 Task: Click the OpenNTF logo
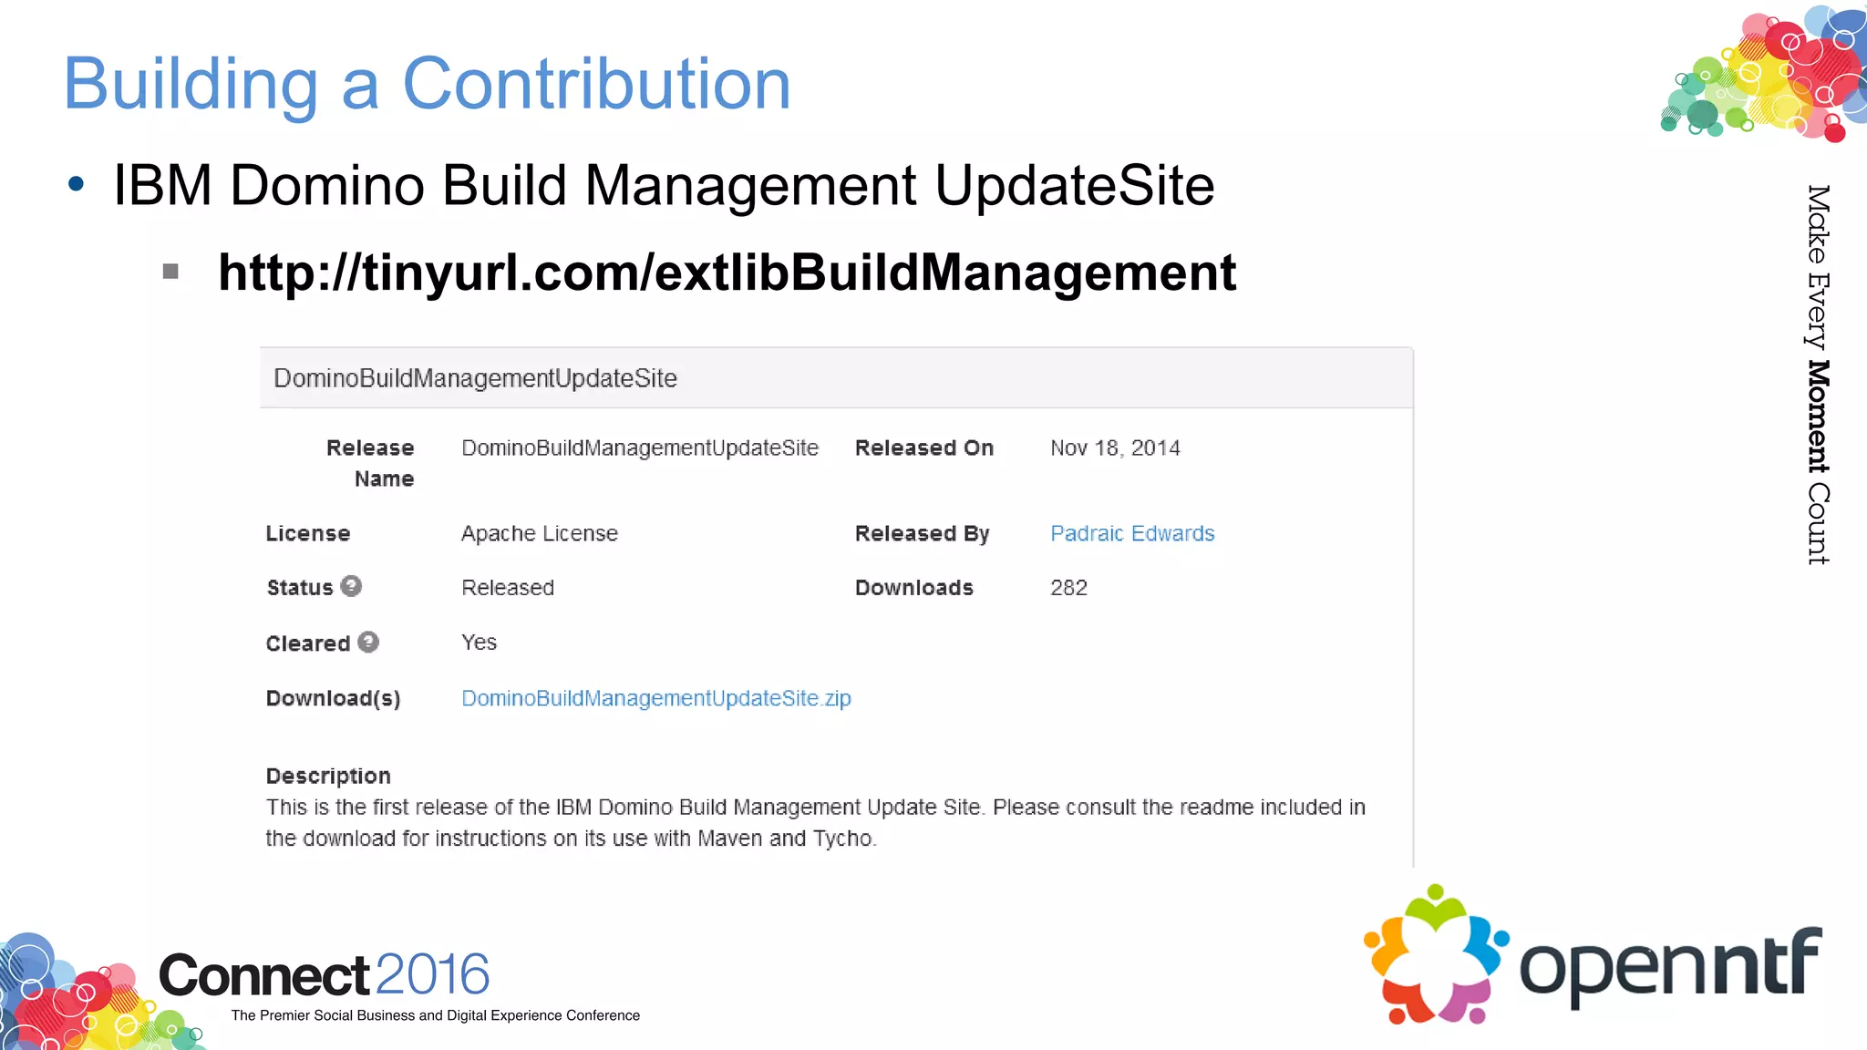(x=1593, y=955)
